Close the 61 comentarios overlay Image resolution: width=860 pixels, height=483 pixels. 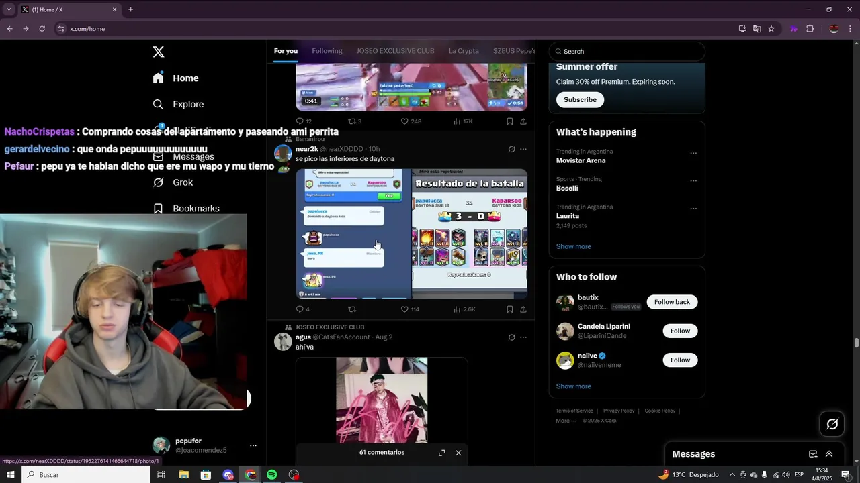click(458, 453)
